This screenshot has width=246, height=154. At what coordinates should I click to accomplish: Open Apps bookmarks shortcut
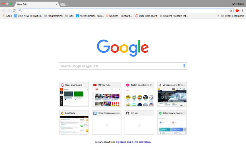tap(7, 16)
